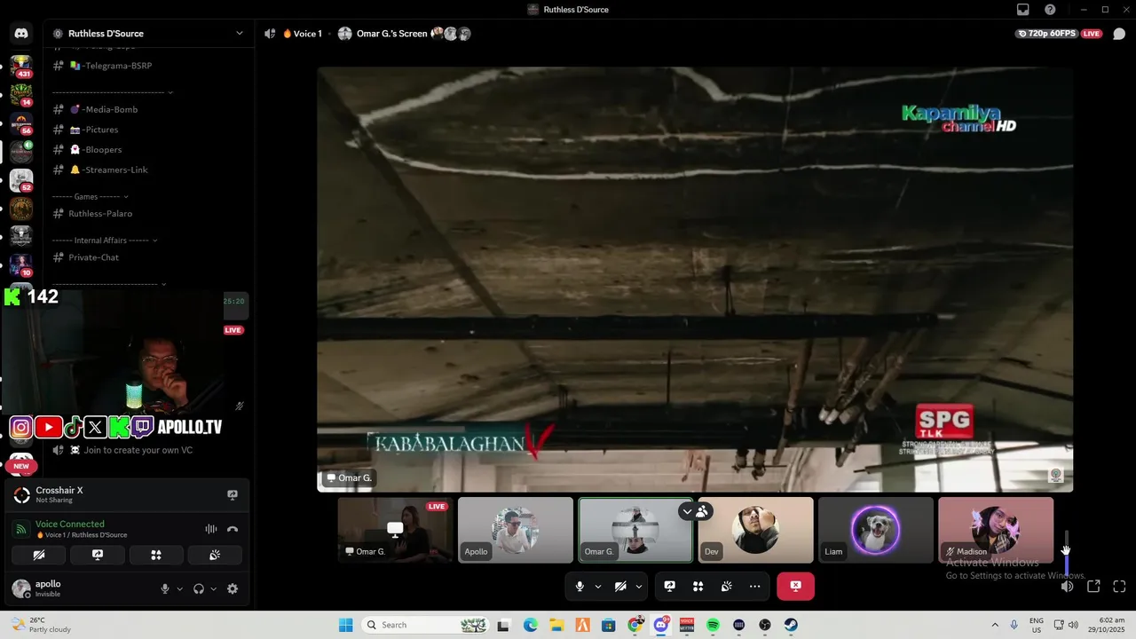Disconnect from voice using phone icon
The height and width of the screenshot is (639, 1136).
(233, 529)
